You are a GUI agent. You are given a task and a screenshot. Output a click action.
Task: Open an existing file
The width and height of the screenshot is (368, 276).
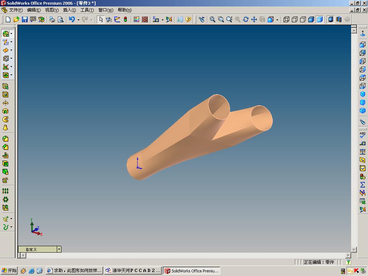coord(16,19)
